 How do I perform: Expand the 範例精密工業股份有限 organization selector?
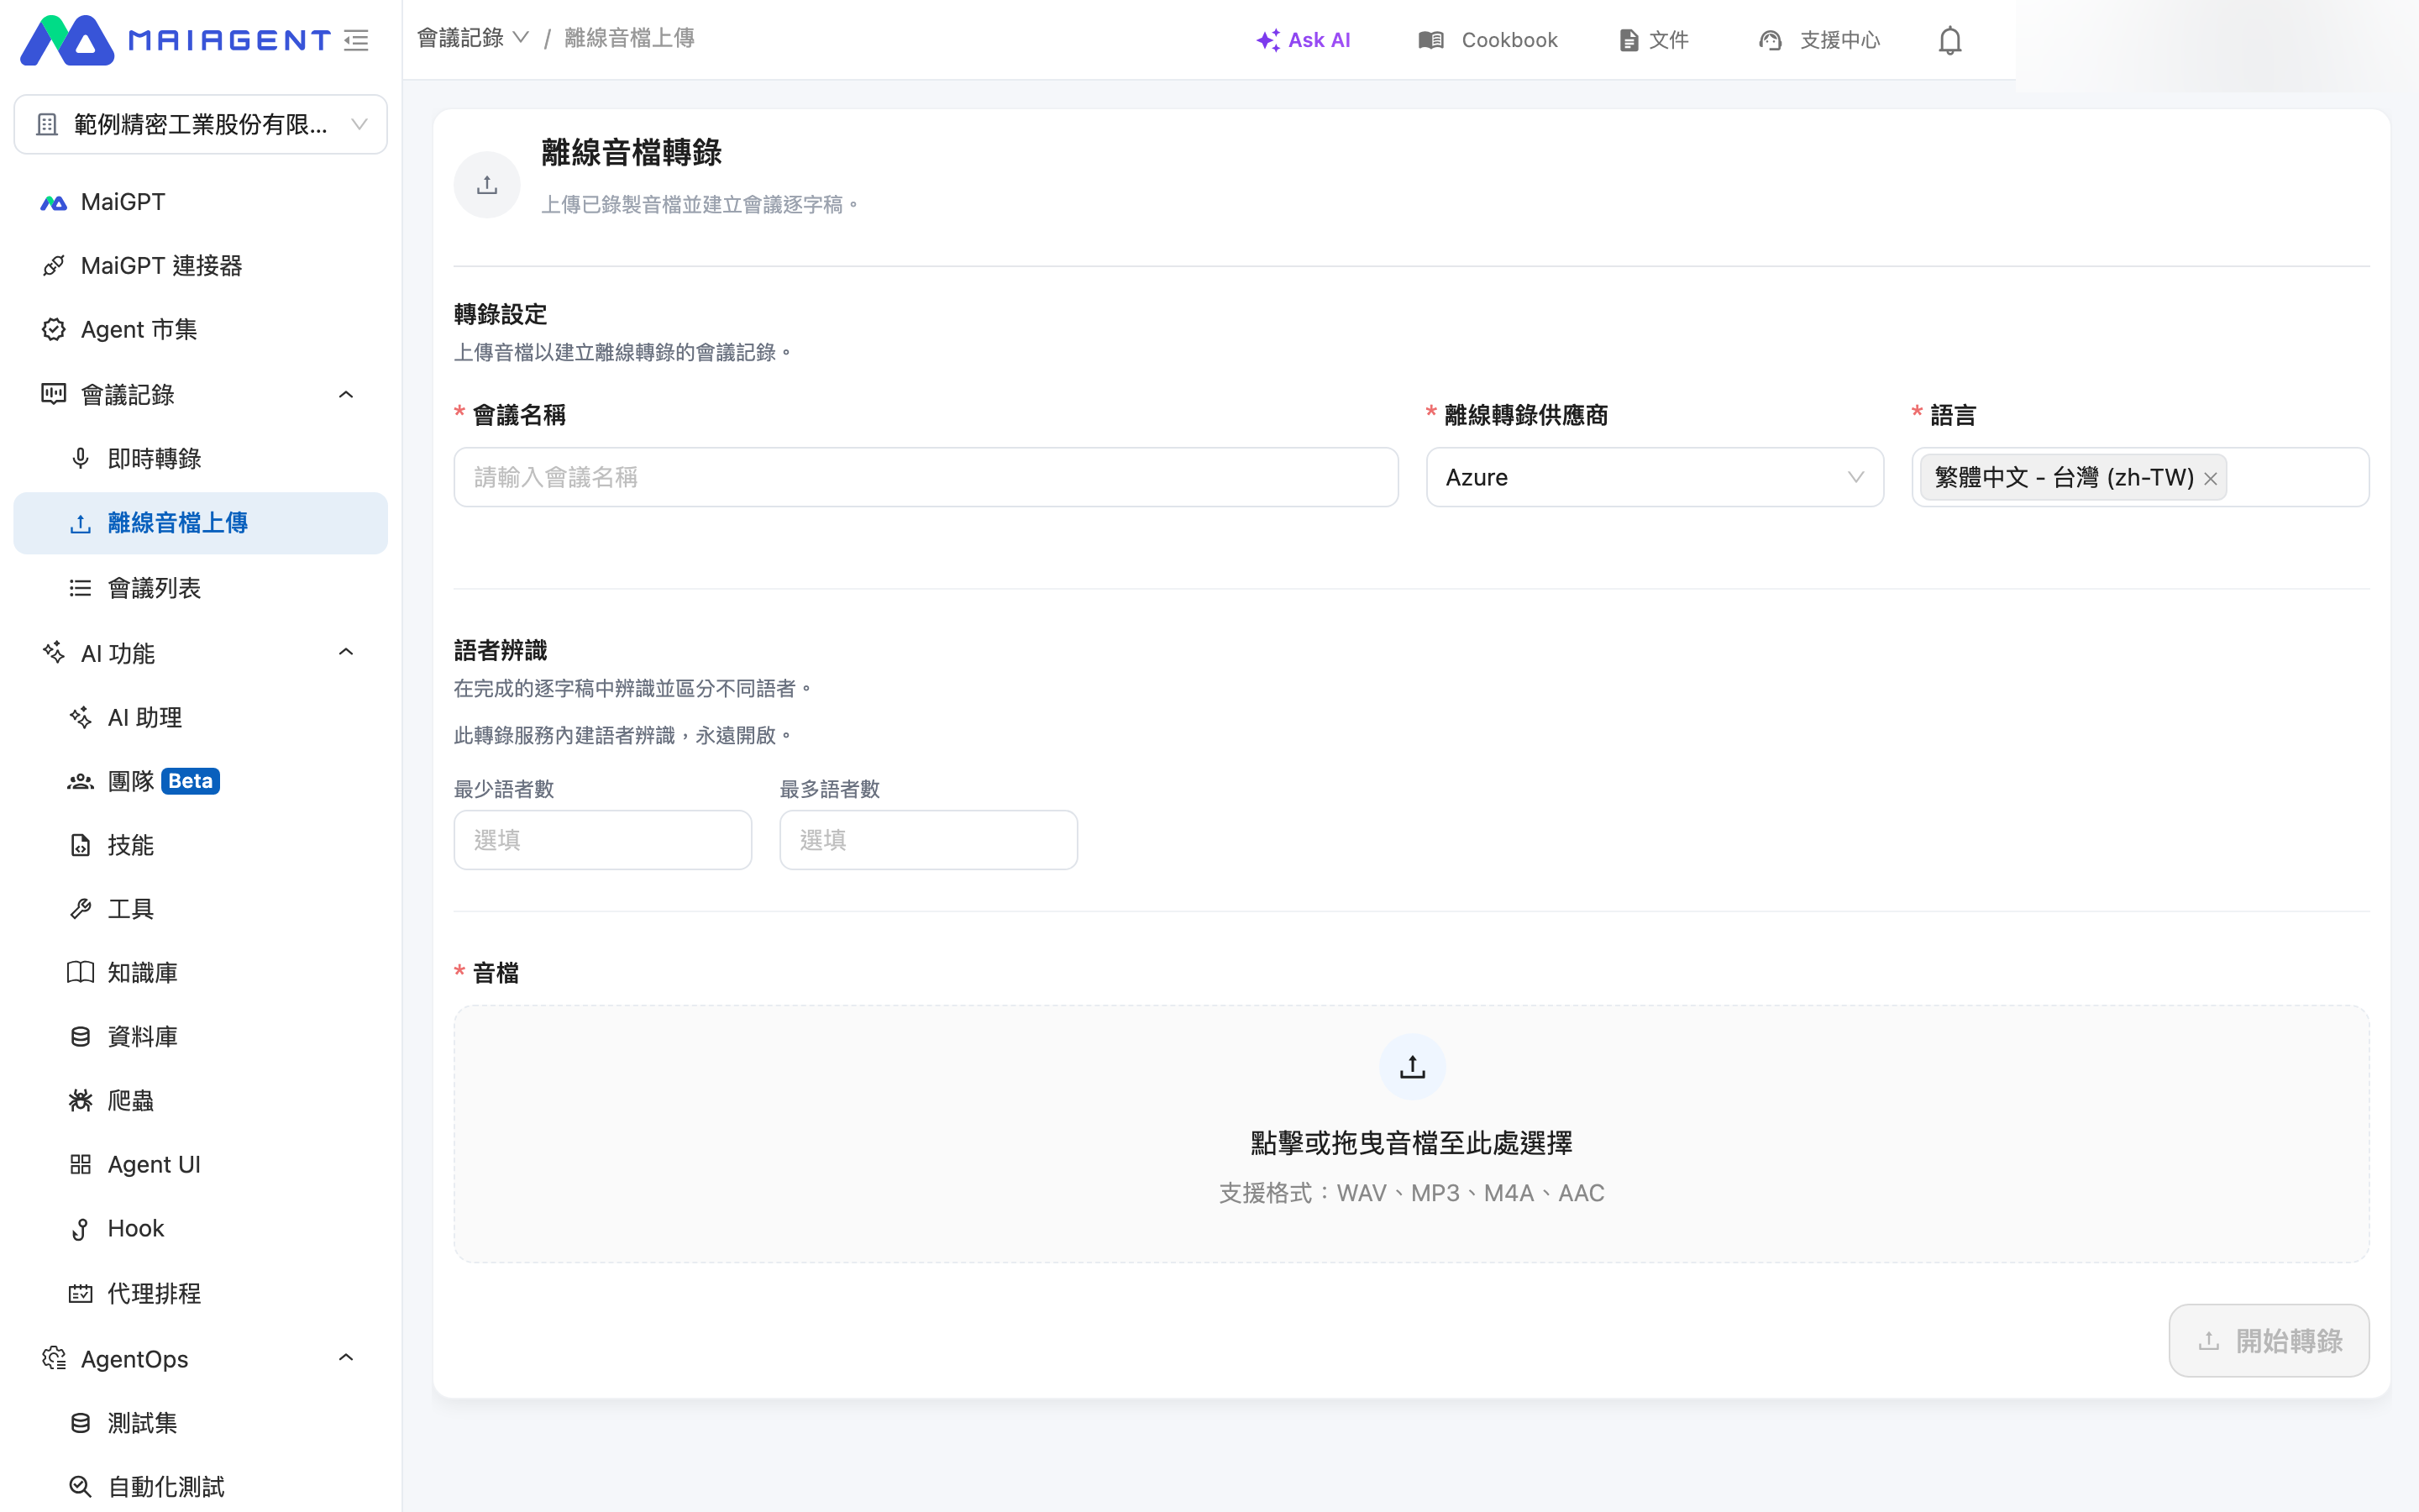coord(200,124)
